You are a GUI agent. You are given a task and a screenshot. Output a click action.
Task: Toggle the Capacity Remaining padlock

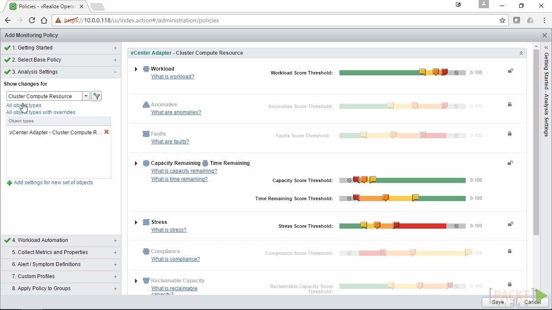point(510,163)
